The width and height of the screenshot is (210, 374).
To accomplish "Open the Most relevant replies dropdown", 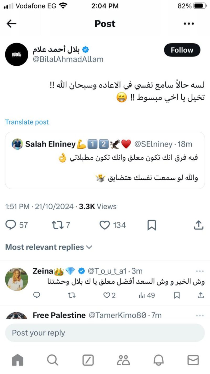I will (x=48, y=247).
